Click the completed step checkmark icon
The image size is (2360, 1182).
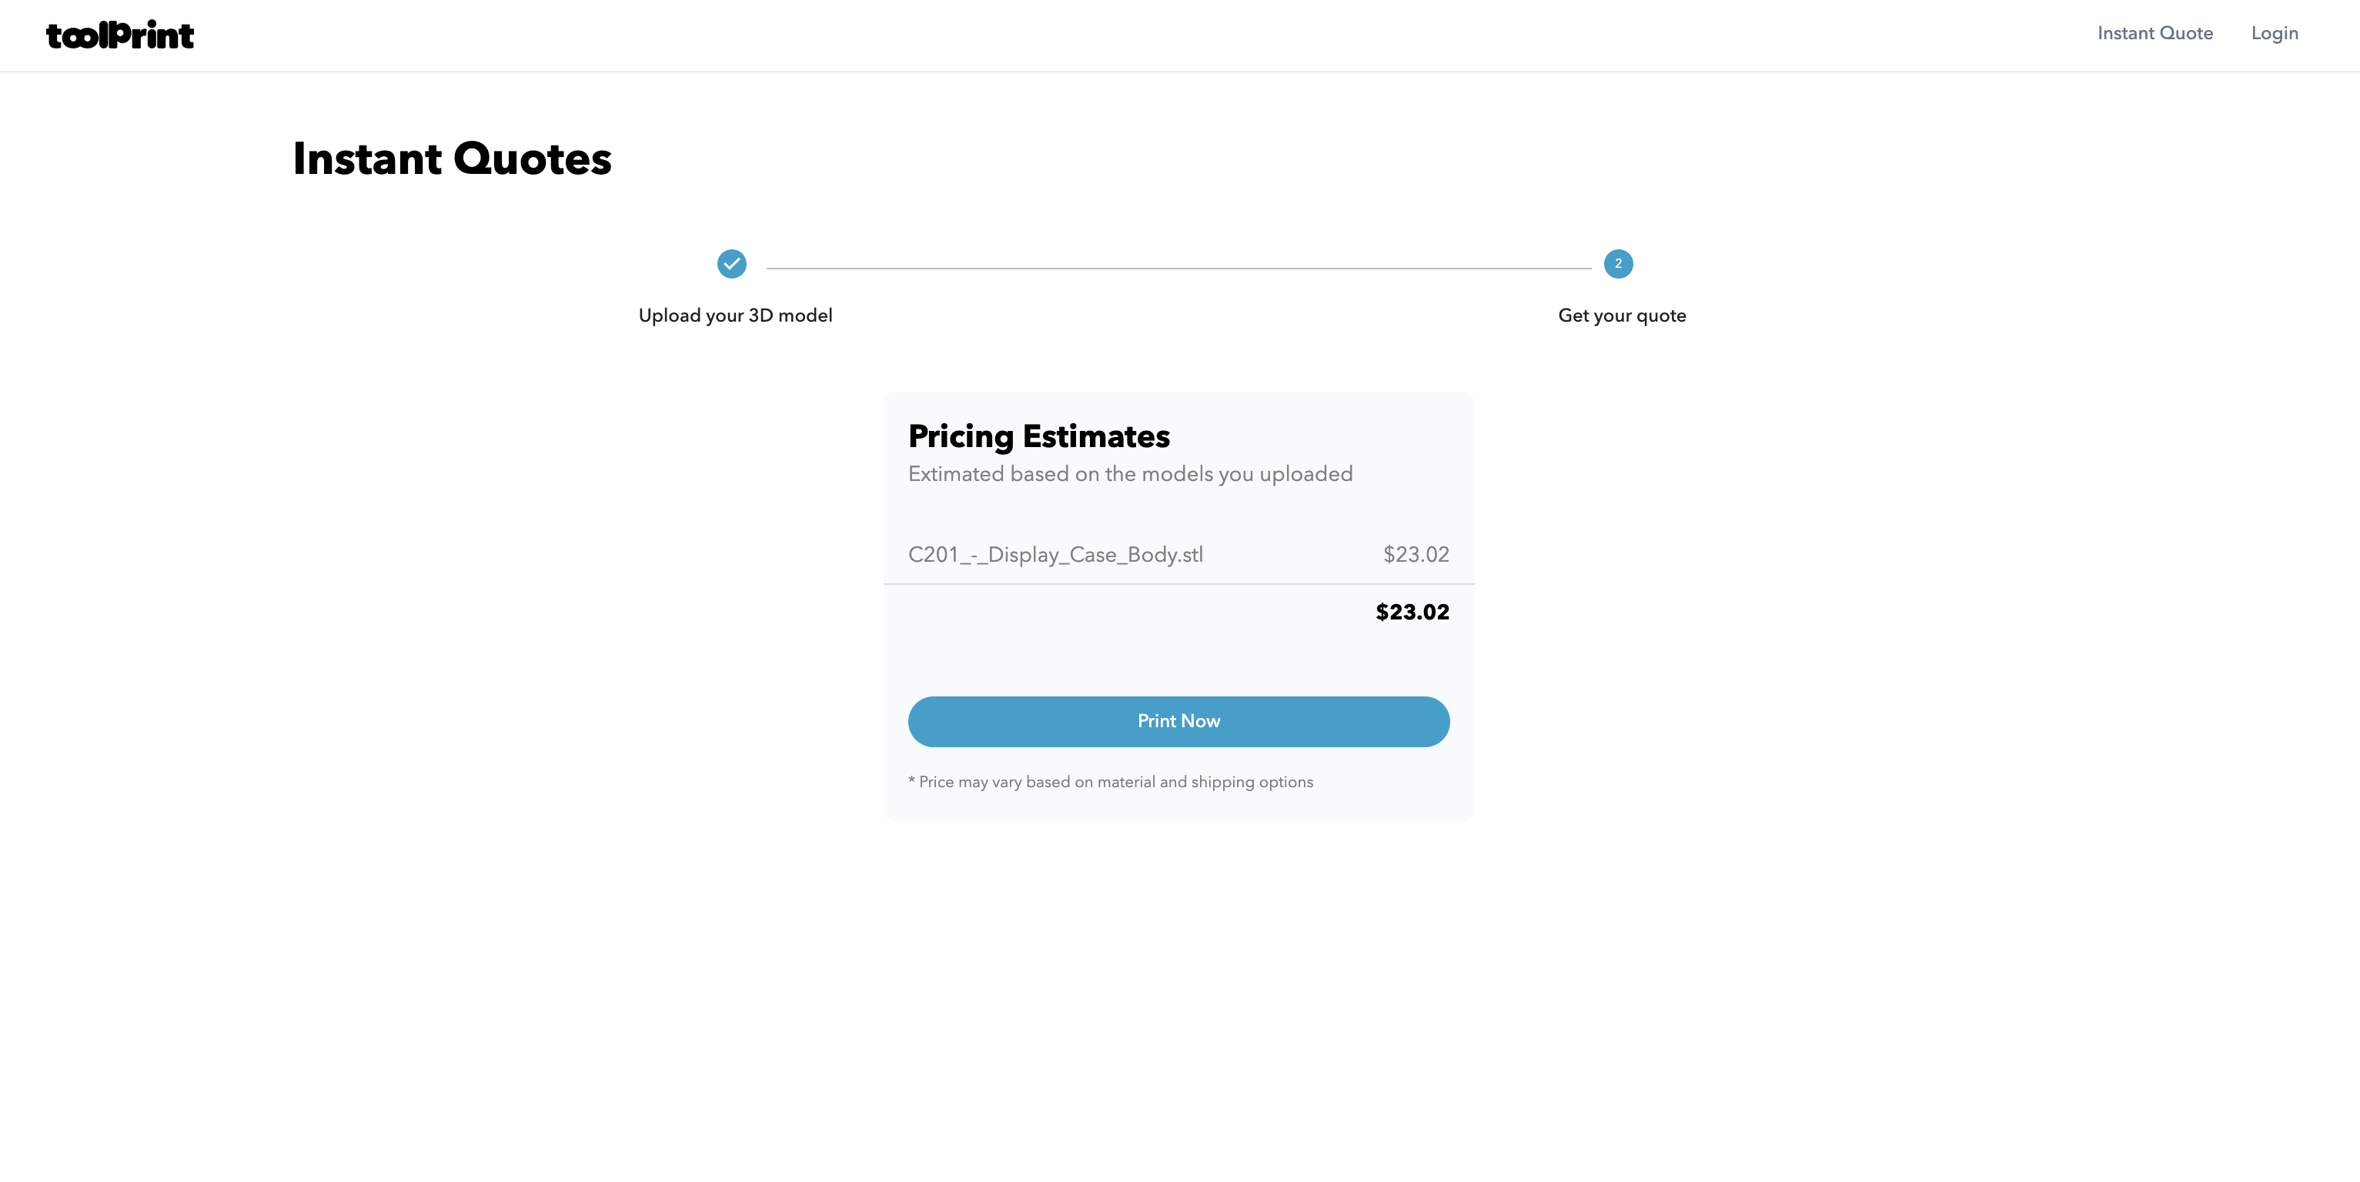732,264
